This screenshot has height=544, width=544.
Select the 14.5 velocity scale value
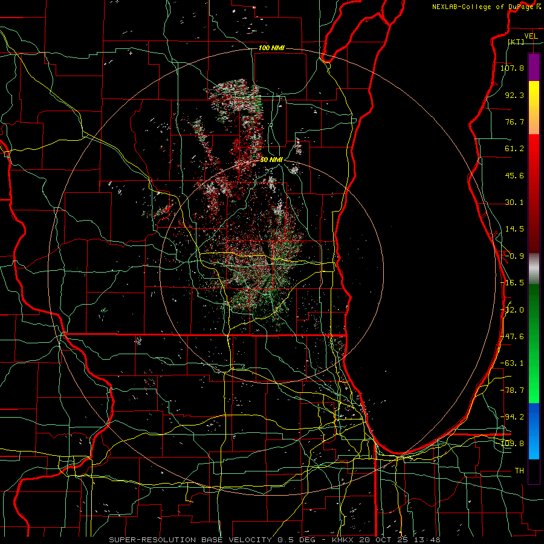click(x=514, y=229)
